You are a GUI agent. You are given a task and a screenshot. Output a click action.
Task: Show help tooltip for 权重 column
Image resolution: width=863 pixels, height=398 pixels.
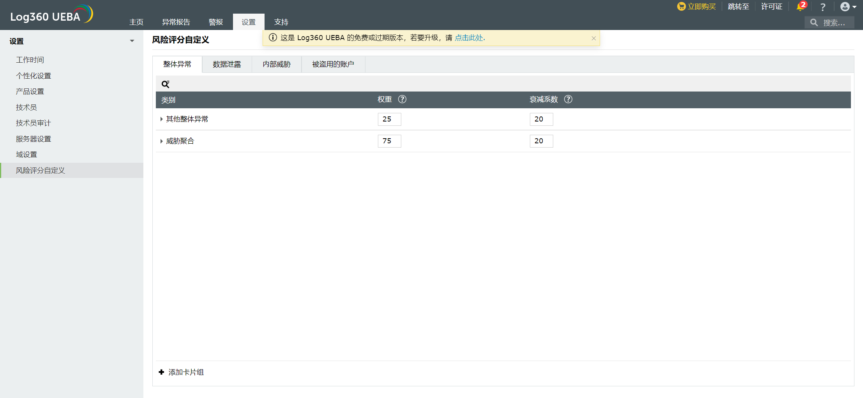pos(402,99)
